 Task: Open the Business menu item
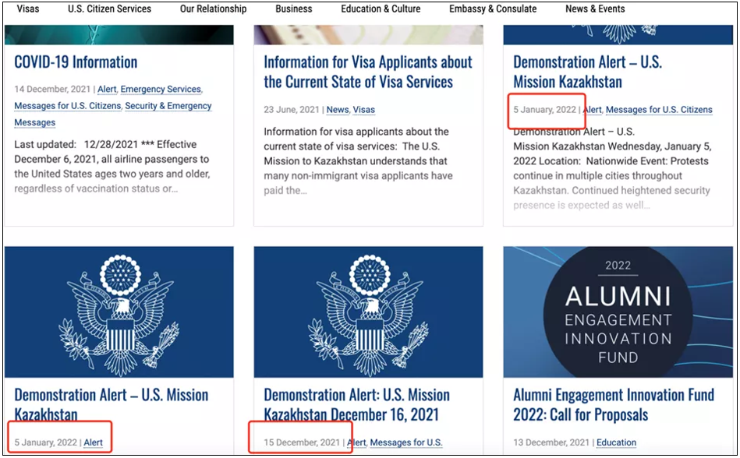[x=293, y=9]
